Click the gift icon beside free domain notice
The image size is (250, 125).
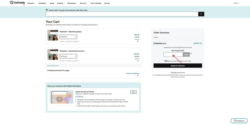tap(47, 10)
